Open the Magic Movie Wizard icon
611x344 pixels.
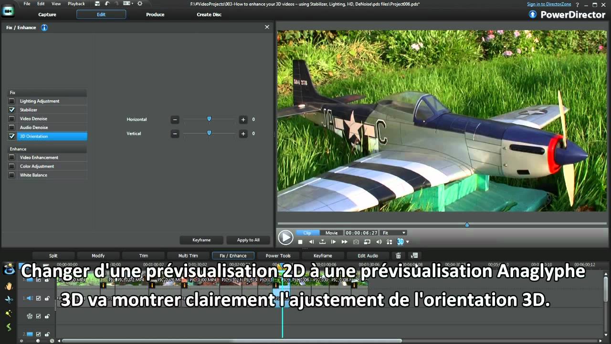(x=9, y=269)
